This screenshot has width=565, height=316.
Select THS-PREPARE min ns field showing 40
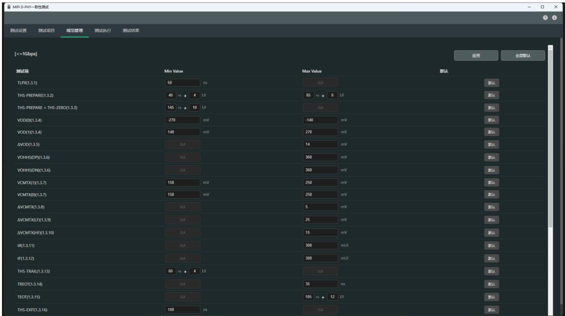(171, 95)
